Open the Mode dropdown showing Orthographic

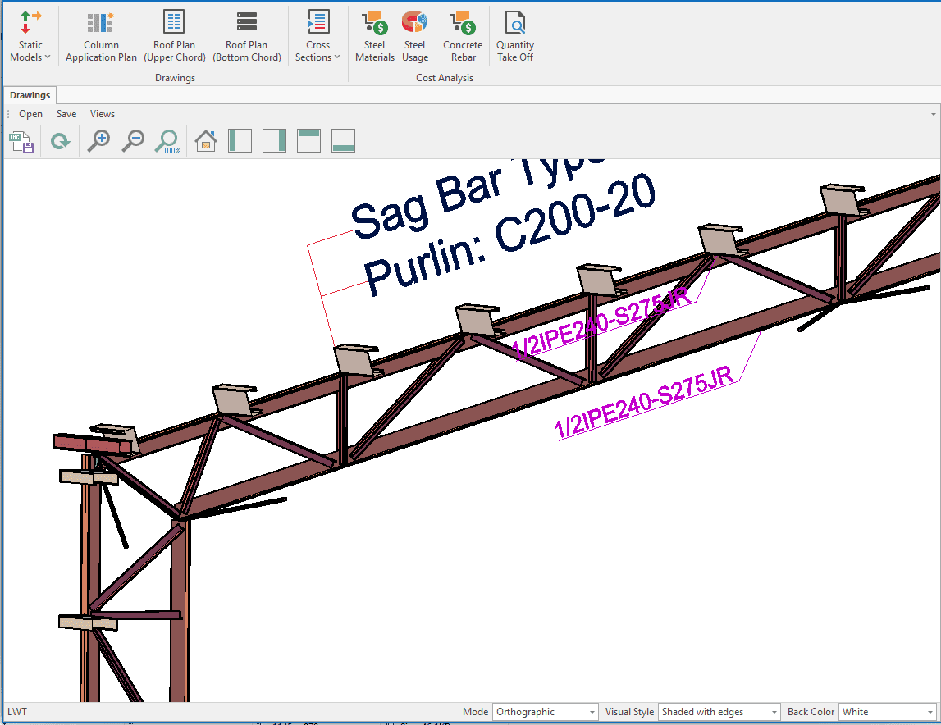[x=545, y=712]
